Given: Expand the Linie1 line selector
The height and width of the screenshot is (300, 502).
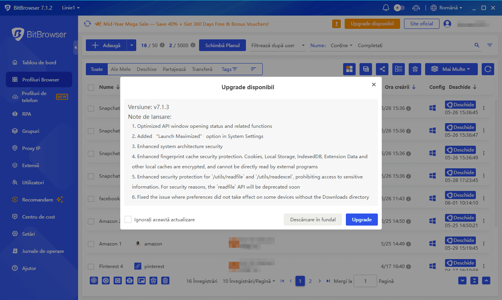Looking at the screenshot, I should 71,8.
